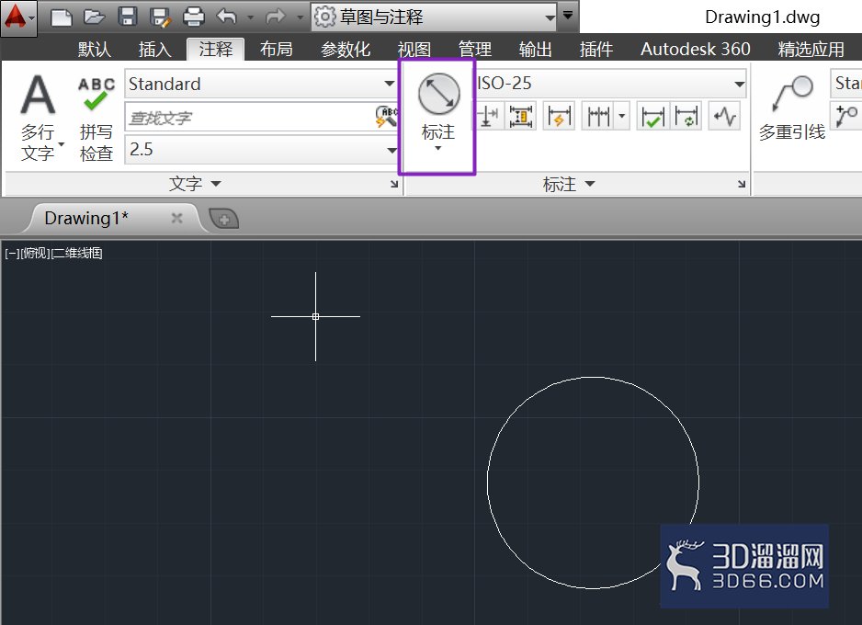The width and height of the screenshot is (862, 625).
Task: Open the 2.5 text height dropdown
Action: click(261, 149)
